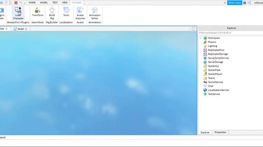Select the Chat bubble icon

coord(205,86)
